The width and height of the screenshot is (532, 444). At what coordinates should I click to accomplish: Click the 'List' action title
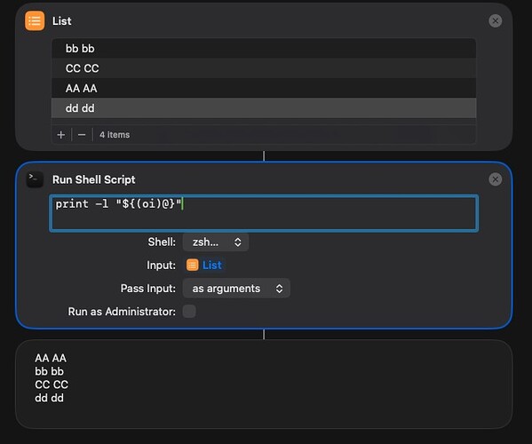(62, 20)
